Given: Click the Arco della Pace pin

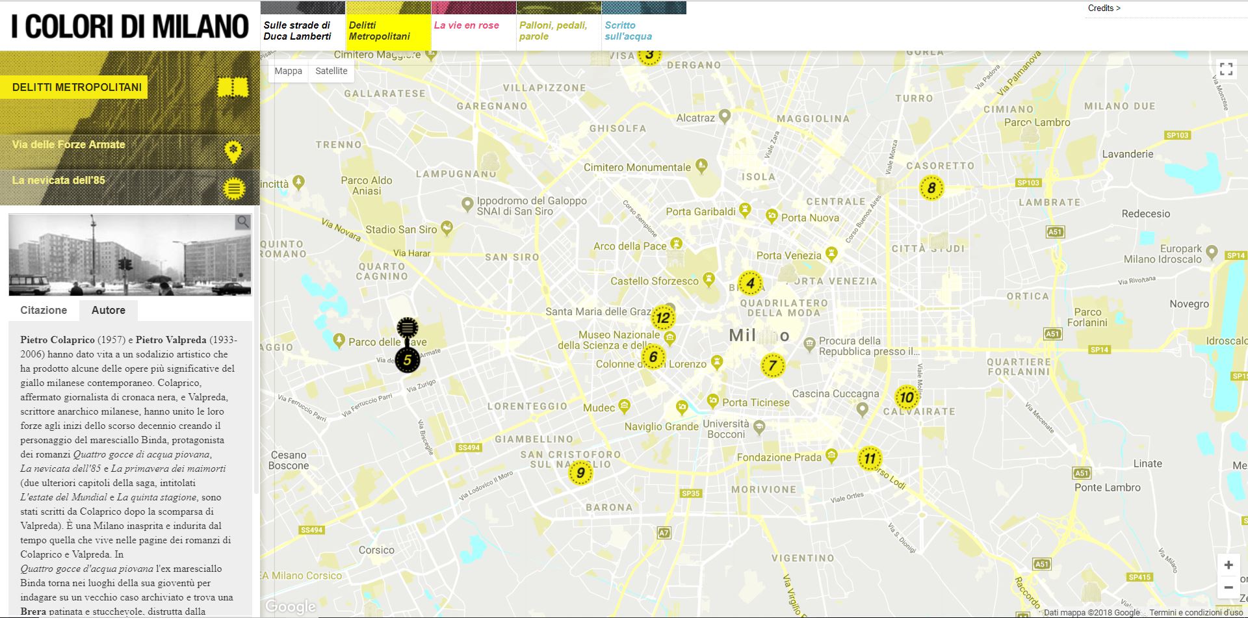Looking at the screenshot, I should pyautogui.click(x=676, y=244).
